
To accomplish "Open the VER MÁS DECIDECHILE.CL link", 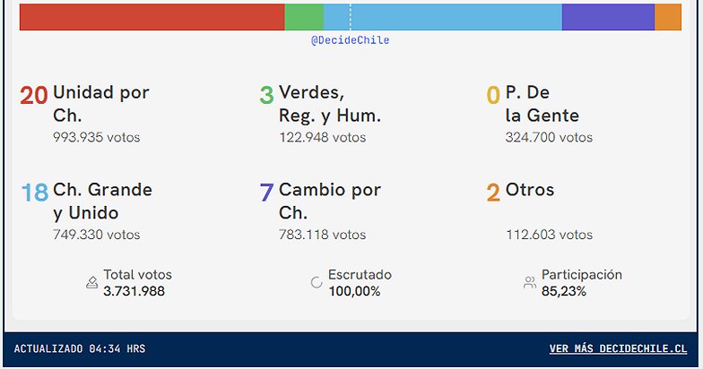I will pos(618,348).
